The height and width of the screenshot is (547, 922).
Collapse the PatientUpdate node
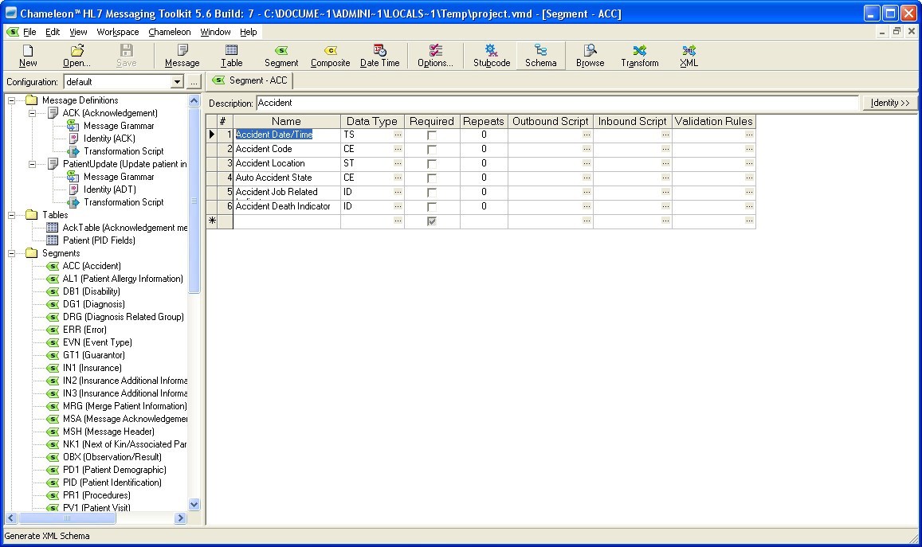[33, 165]
